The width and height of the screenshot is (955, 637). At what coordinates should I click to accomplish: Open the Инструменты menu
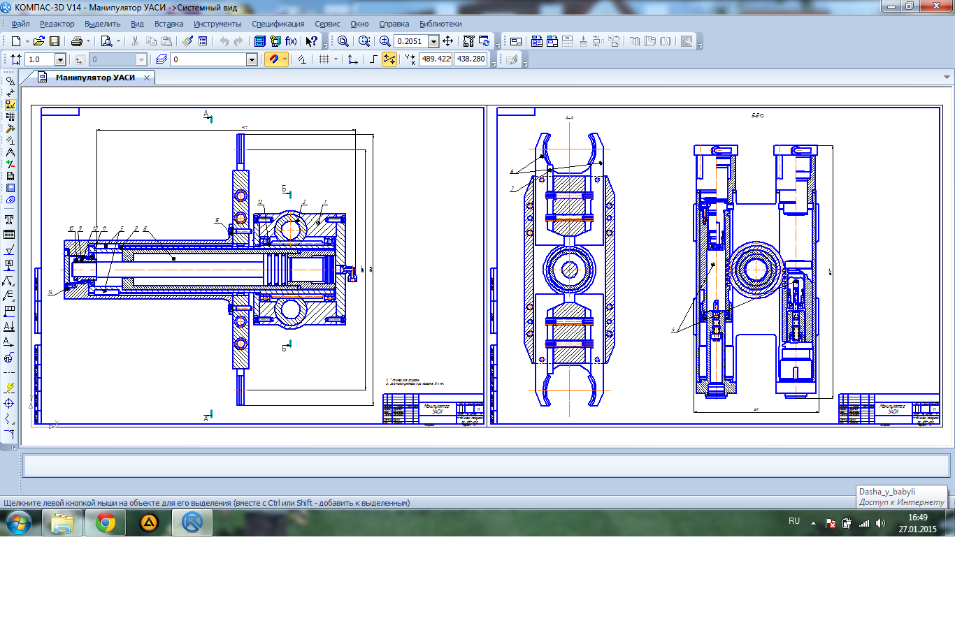[x=217, y=24]
